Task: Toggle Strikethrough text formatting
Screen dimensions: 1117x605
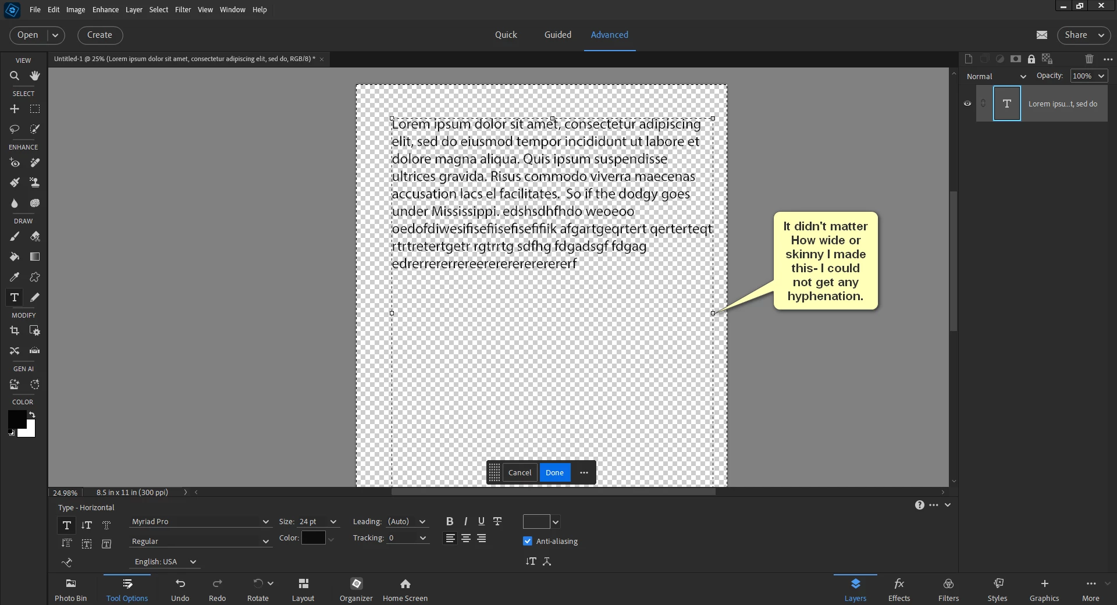Action: tap(497, 521)
